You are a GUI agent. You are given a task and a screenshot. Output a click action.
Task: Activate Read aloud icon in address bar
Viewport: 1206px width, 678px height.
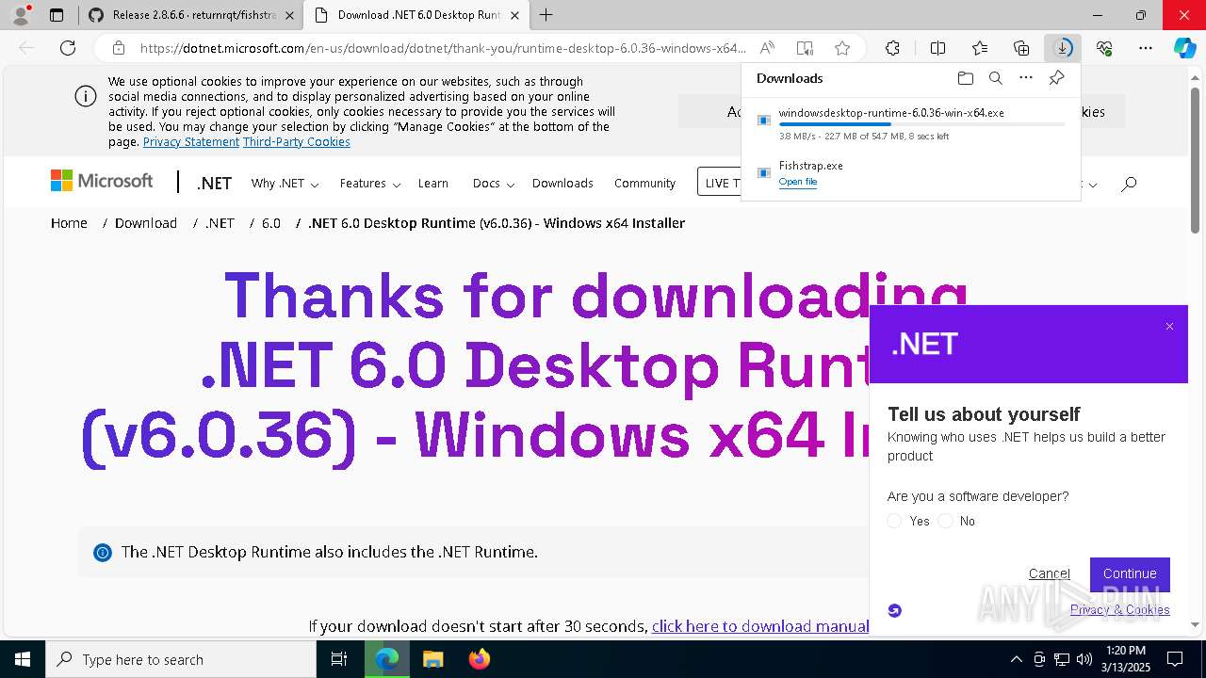[x=767, y=48]
